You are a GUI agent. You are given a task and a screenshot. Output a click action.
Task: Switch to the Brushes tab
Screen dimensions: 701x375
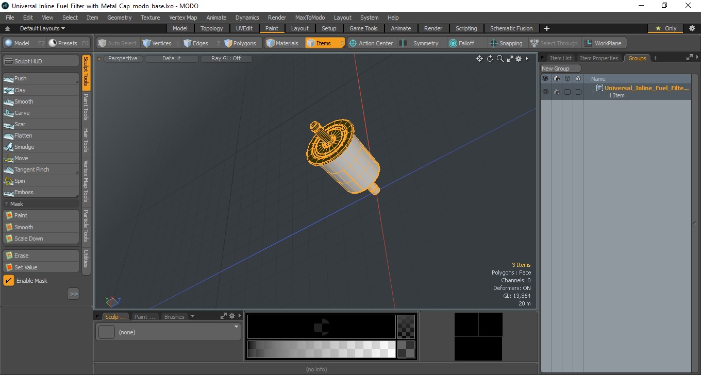tap(174, 317)
